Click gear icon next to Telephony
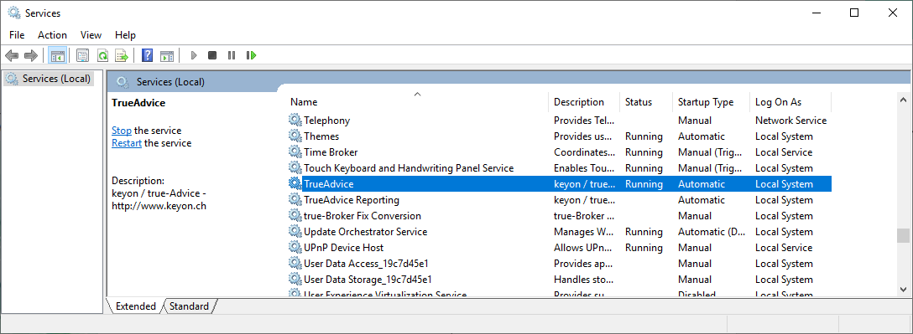Image resolution: width=913 pixels, height=334 pixels. pos(295,121)
